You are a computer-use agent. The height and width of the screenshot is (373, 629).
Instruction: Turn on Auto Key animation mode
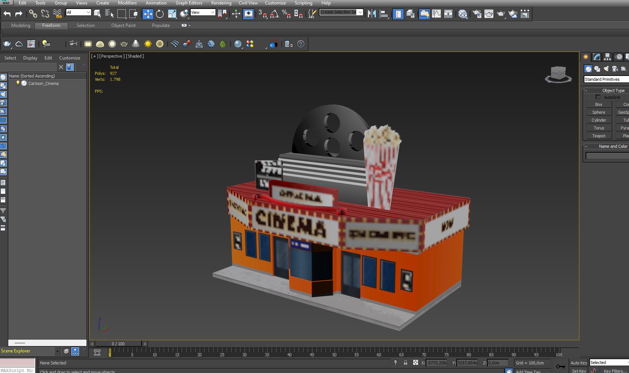578,363
